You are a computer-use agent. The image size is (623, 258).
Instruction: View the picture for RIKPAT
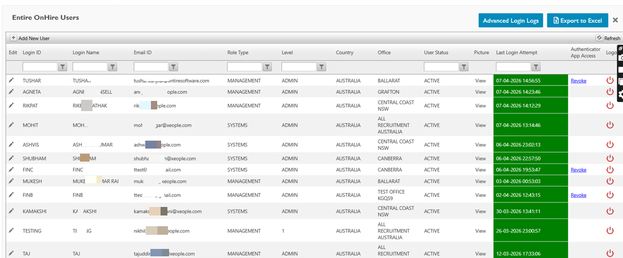[x=481, y=105]
